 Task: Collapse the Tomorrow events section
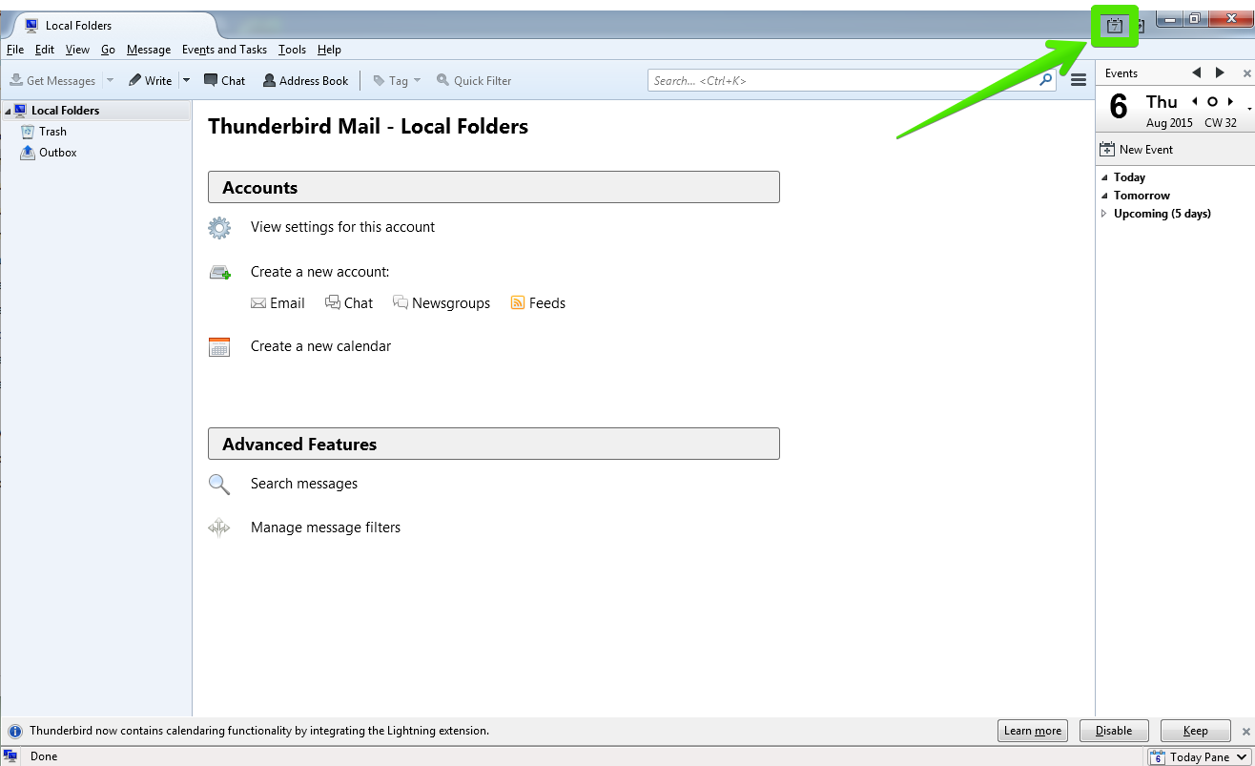1104,196
